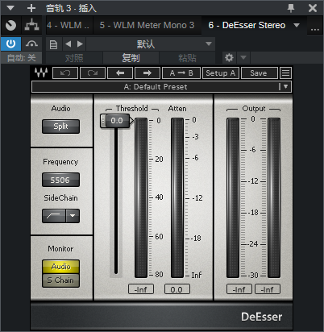Screen dimensions: 324x332
Task: Click the 粘贴 paste button
Action: (x=187, y=58)
